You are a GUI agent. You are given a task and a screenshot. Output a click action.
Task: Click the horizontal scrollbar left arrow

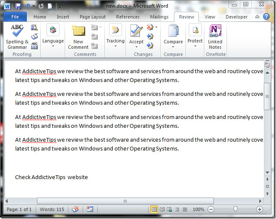click(x=7, y=201)
